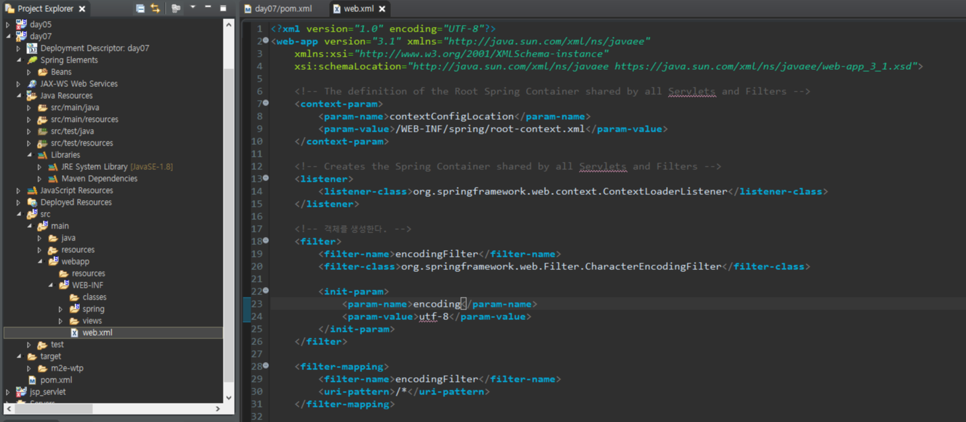Click the pom.xml file icon in tree
The height and width of the screenshot is (422, 966).
[x=32, y=380]
